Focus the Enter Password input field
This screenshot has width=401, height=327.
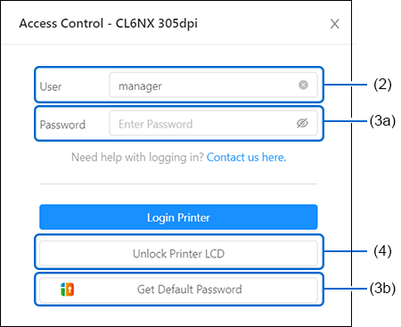[x=213, y=123]
